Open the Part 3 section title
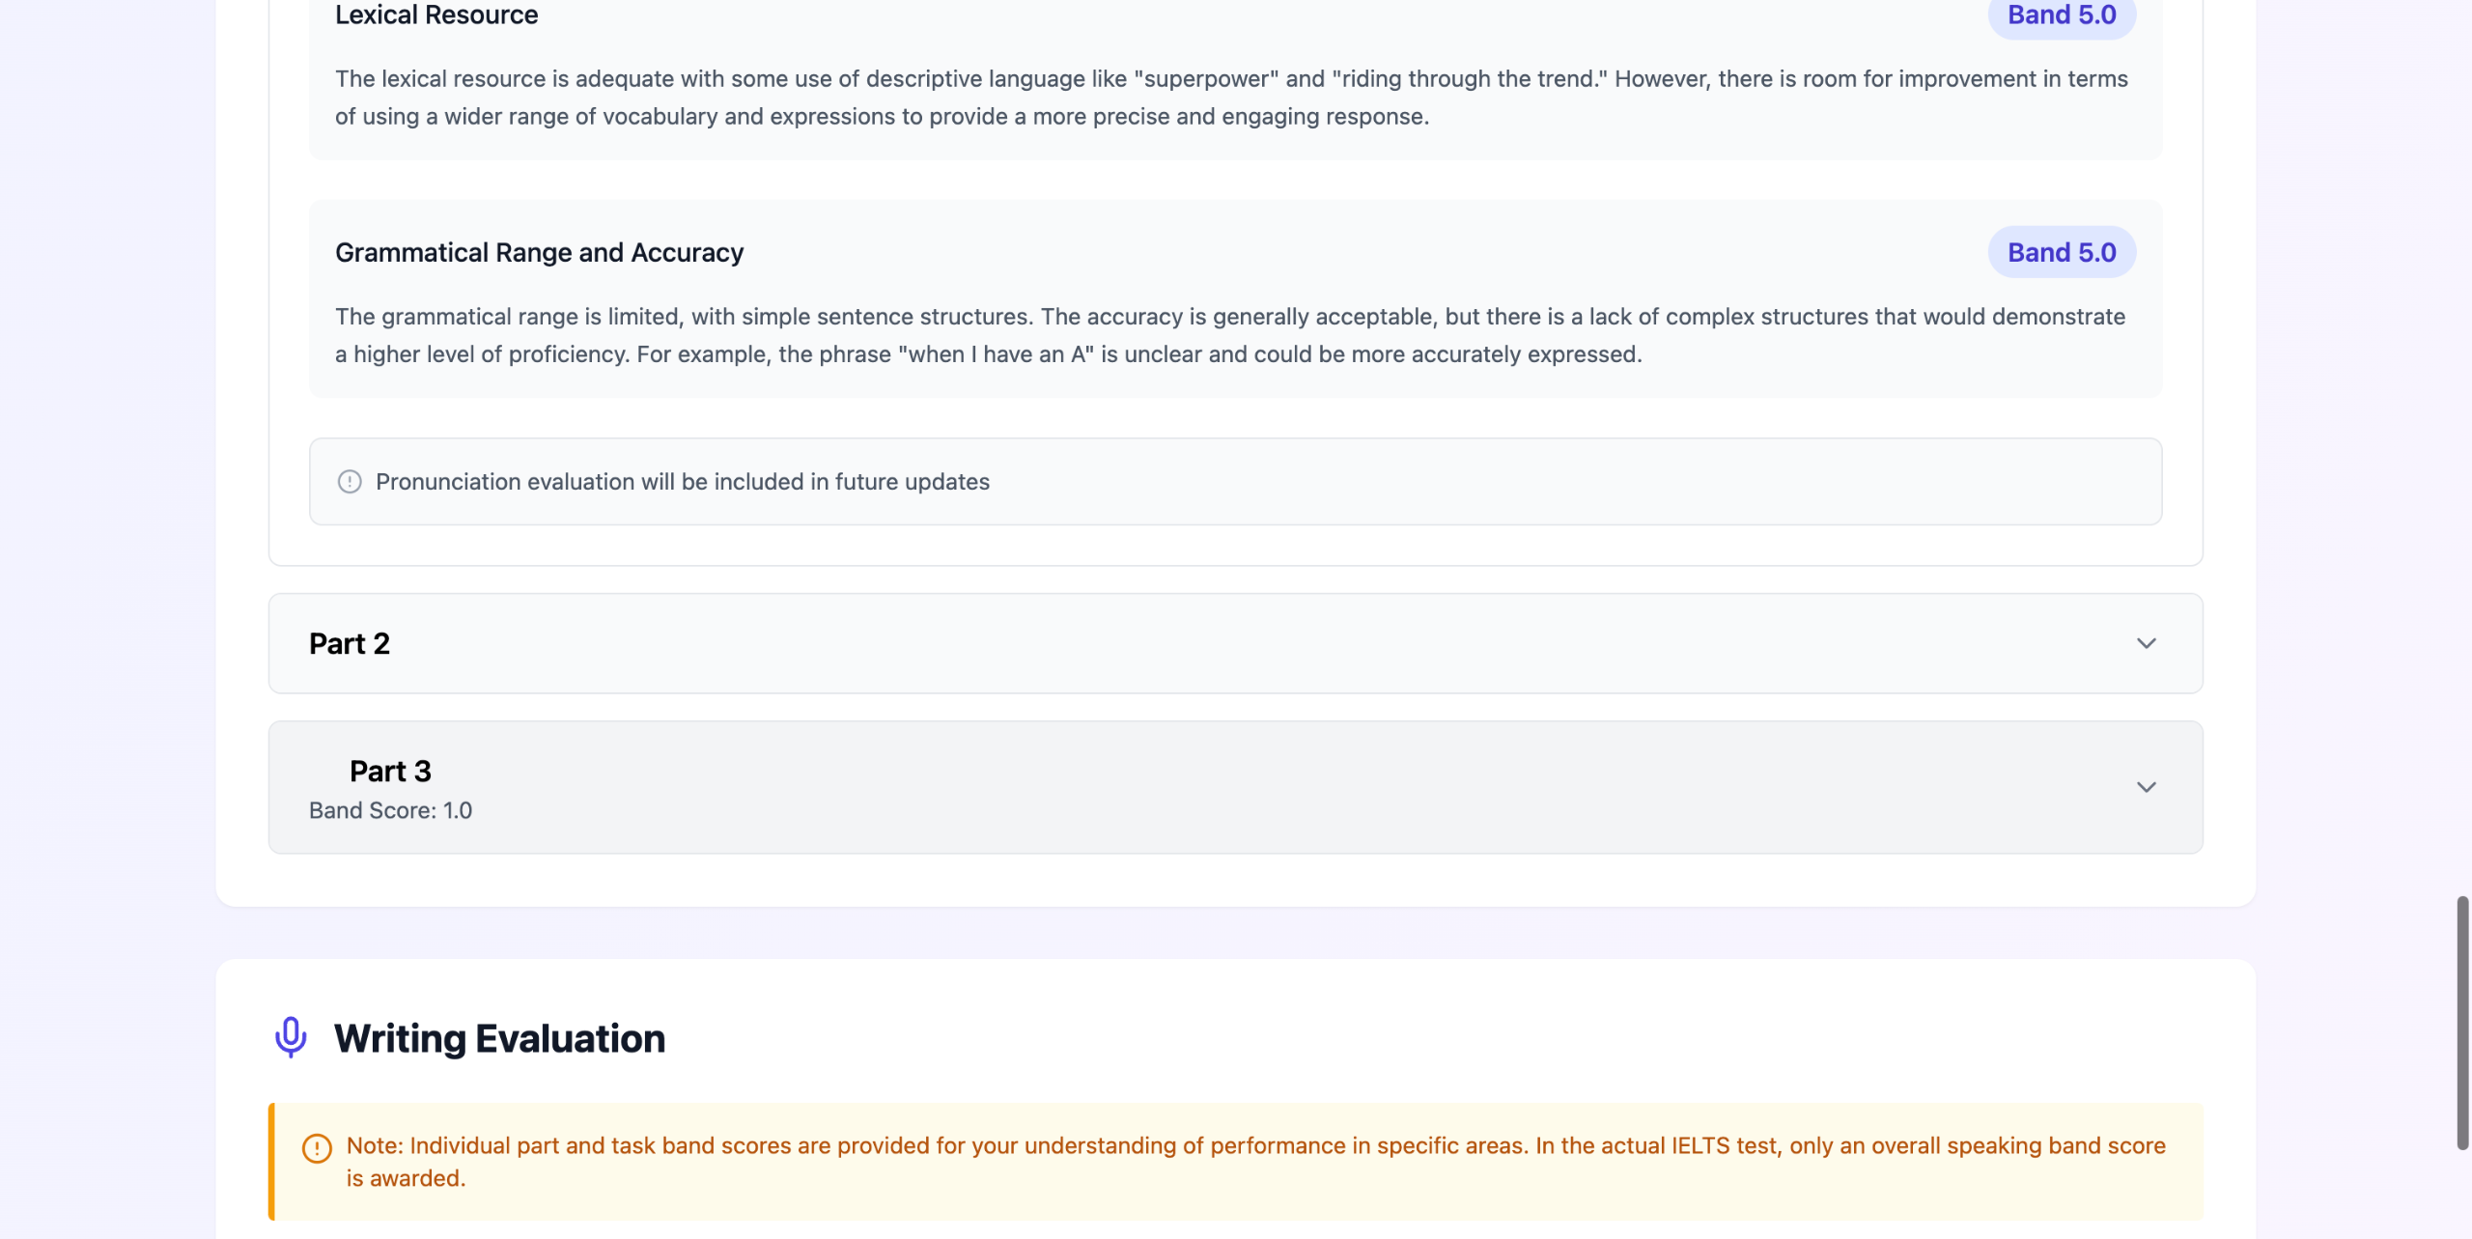The image size is (2472, 1239). tap(390, 771)
